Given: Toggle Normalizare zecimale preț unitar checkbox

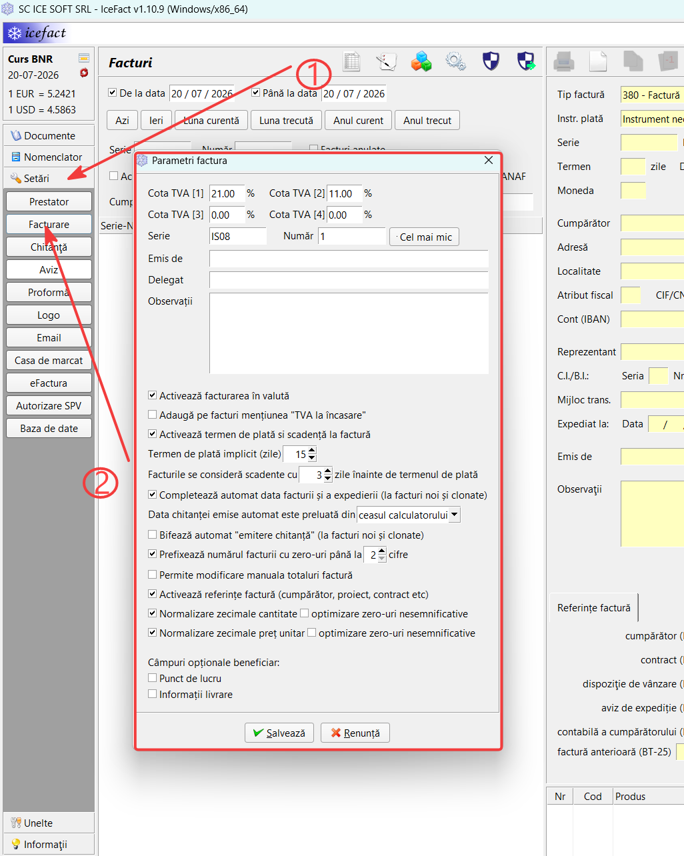Looking at the screenshot, I should (x=152, y=633).
